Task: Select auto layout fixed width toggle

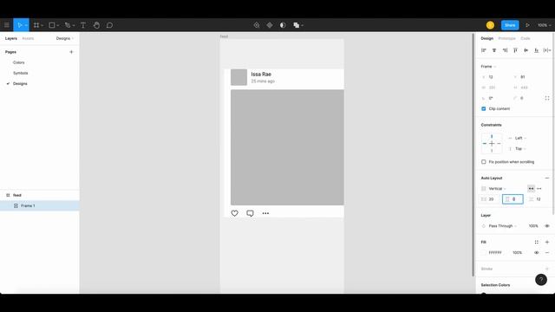Action: click(539, 189)
